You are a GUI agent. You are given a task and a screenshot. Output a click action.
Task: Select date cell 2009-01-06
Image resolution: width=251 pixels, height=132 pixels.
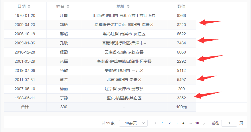click(x=25, y=43)
